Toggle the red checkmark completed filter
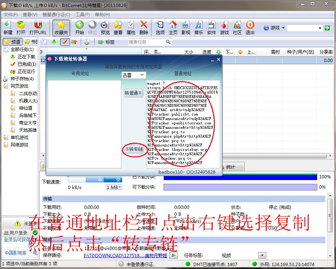Viewport: 336px width, 269px height. click(65, 42)
